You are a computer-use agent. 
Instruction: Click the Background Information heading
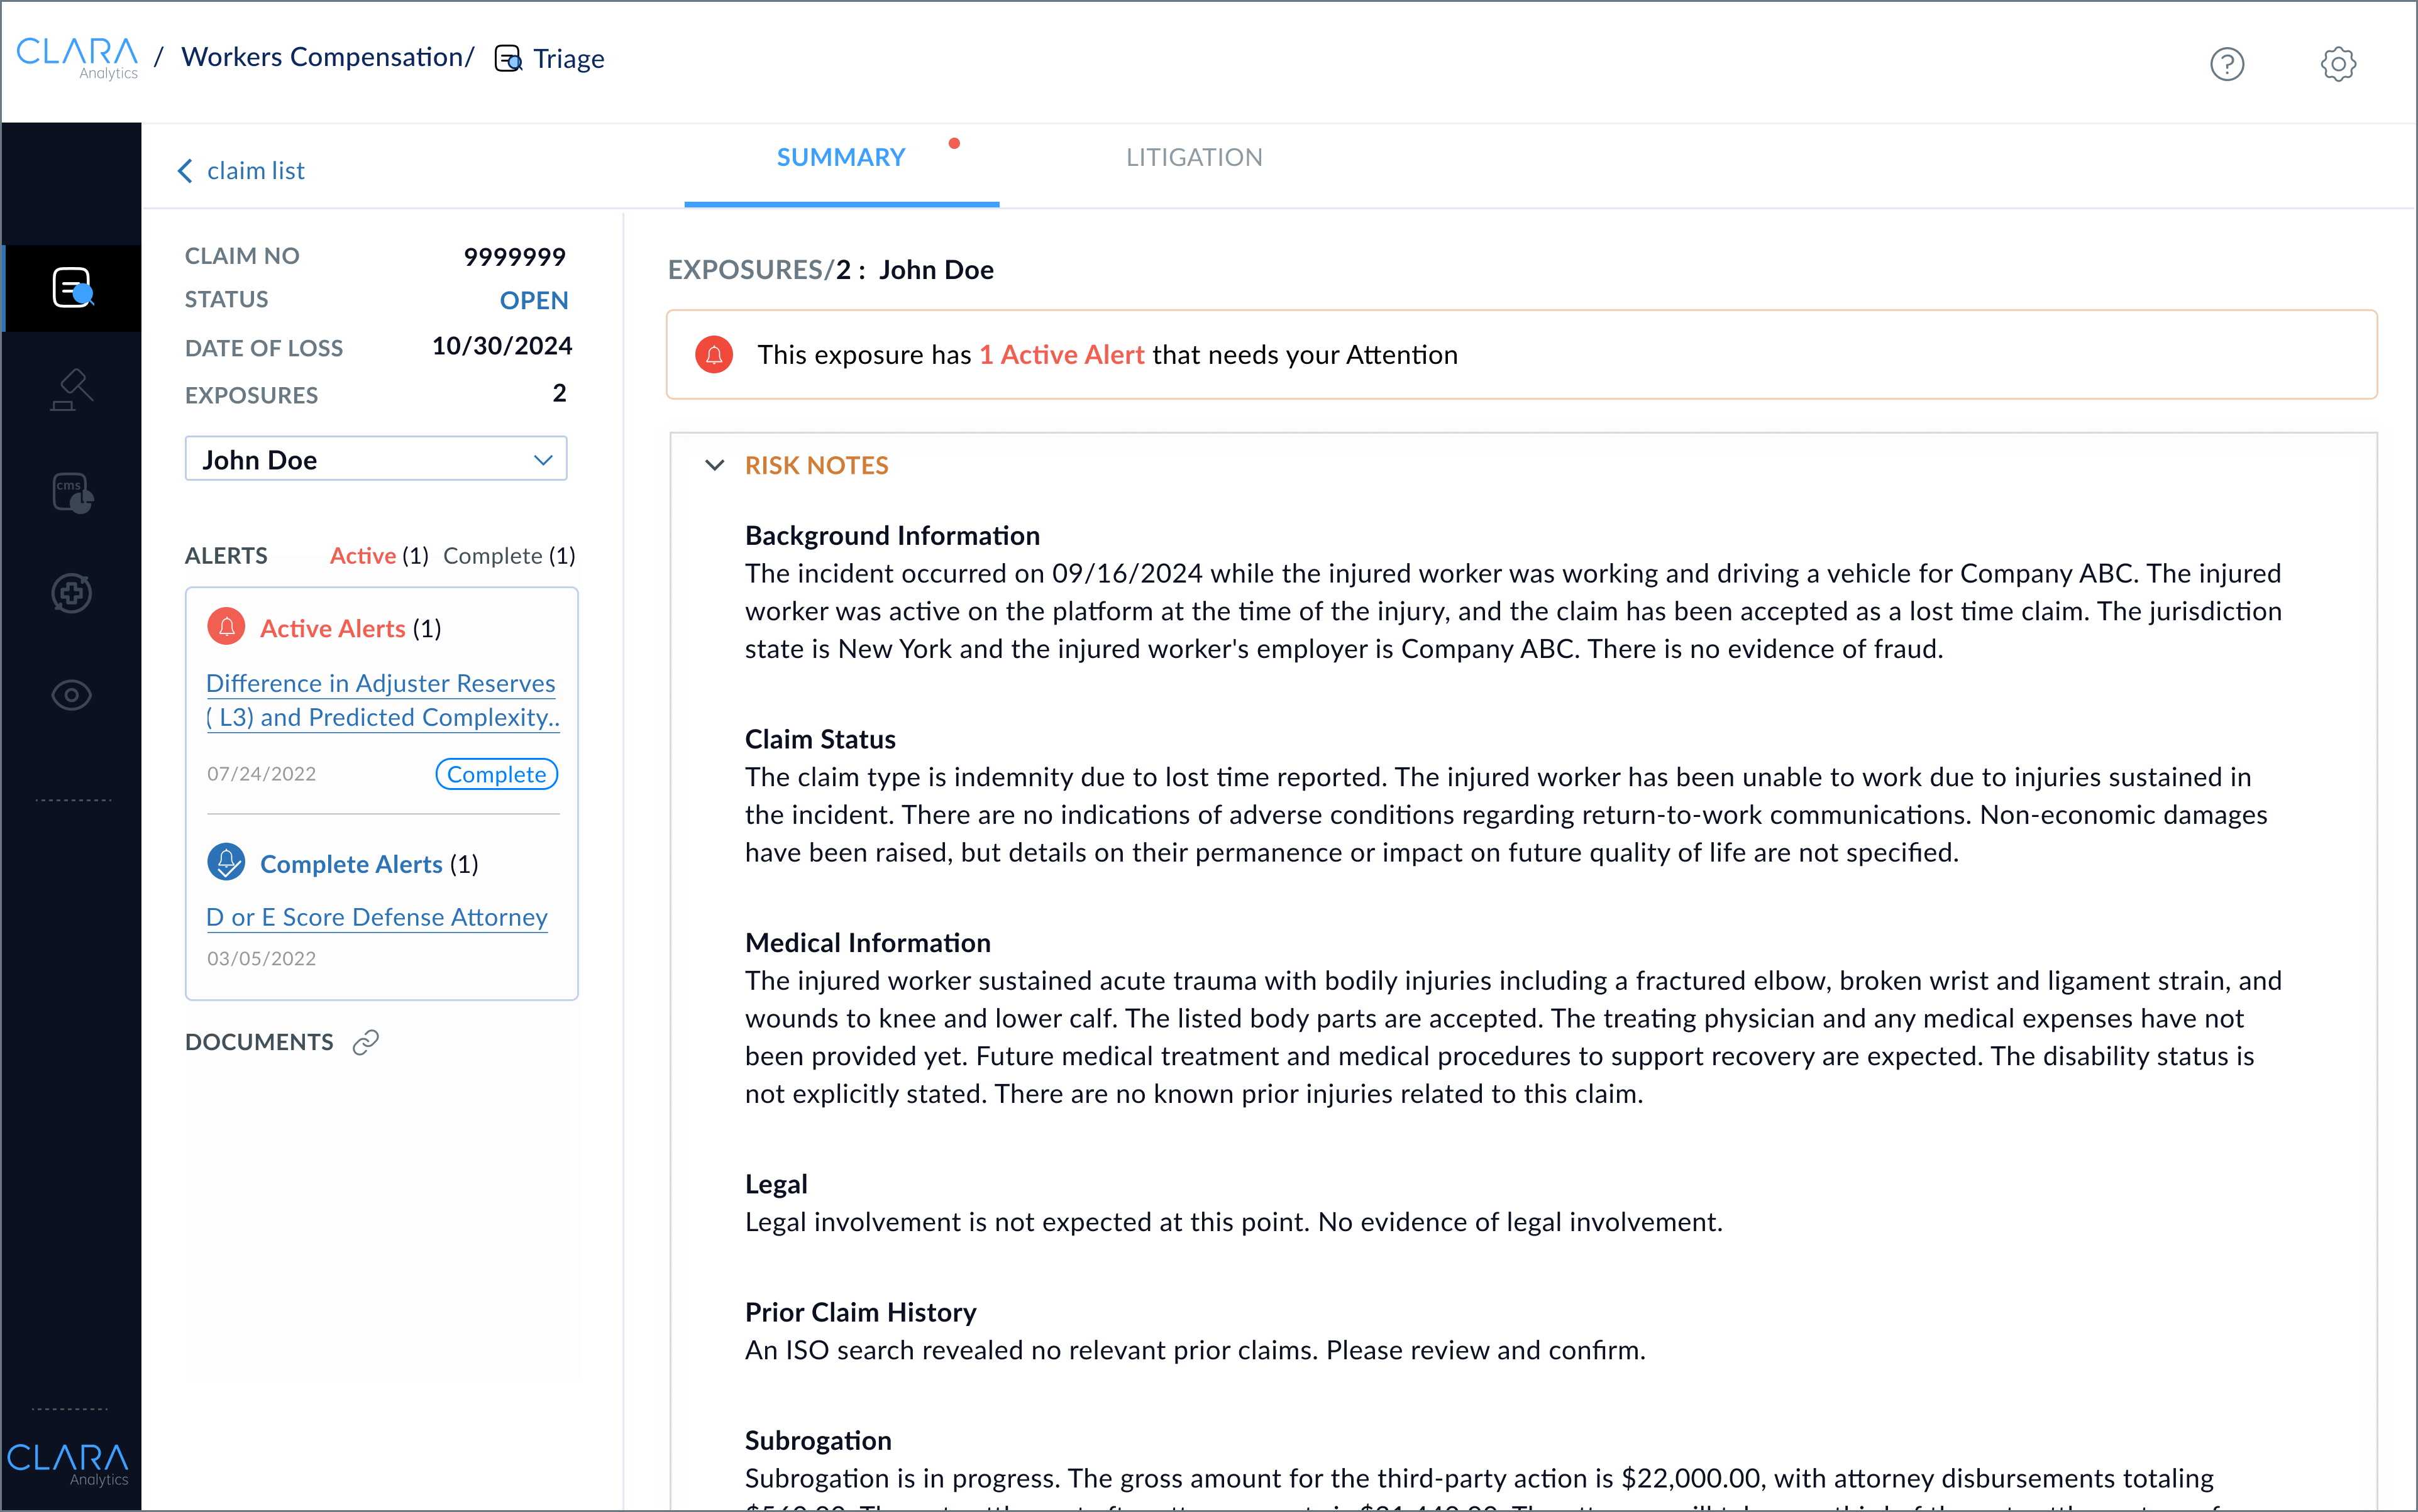point(892,536)
